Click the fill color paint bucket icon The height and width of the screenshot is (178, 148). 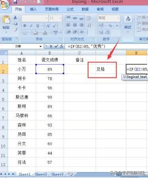(x=35, y=32)
